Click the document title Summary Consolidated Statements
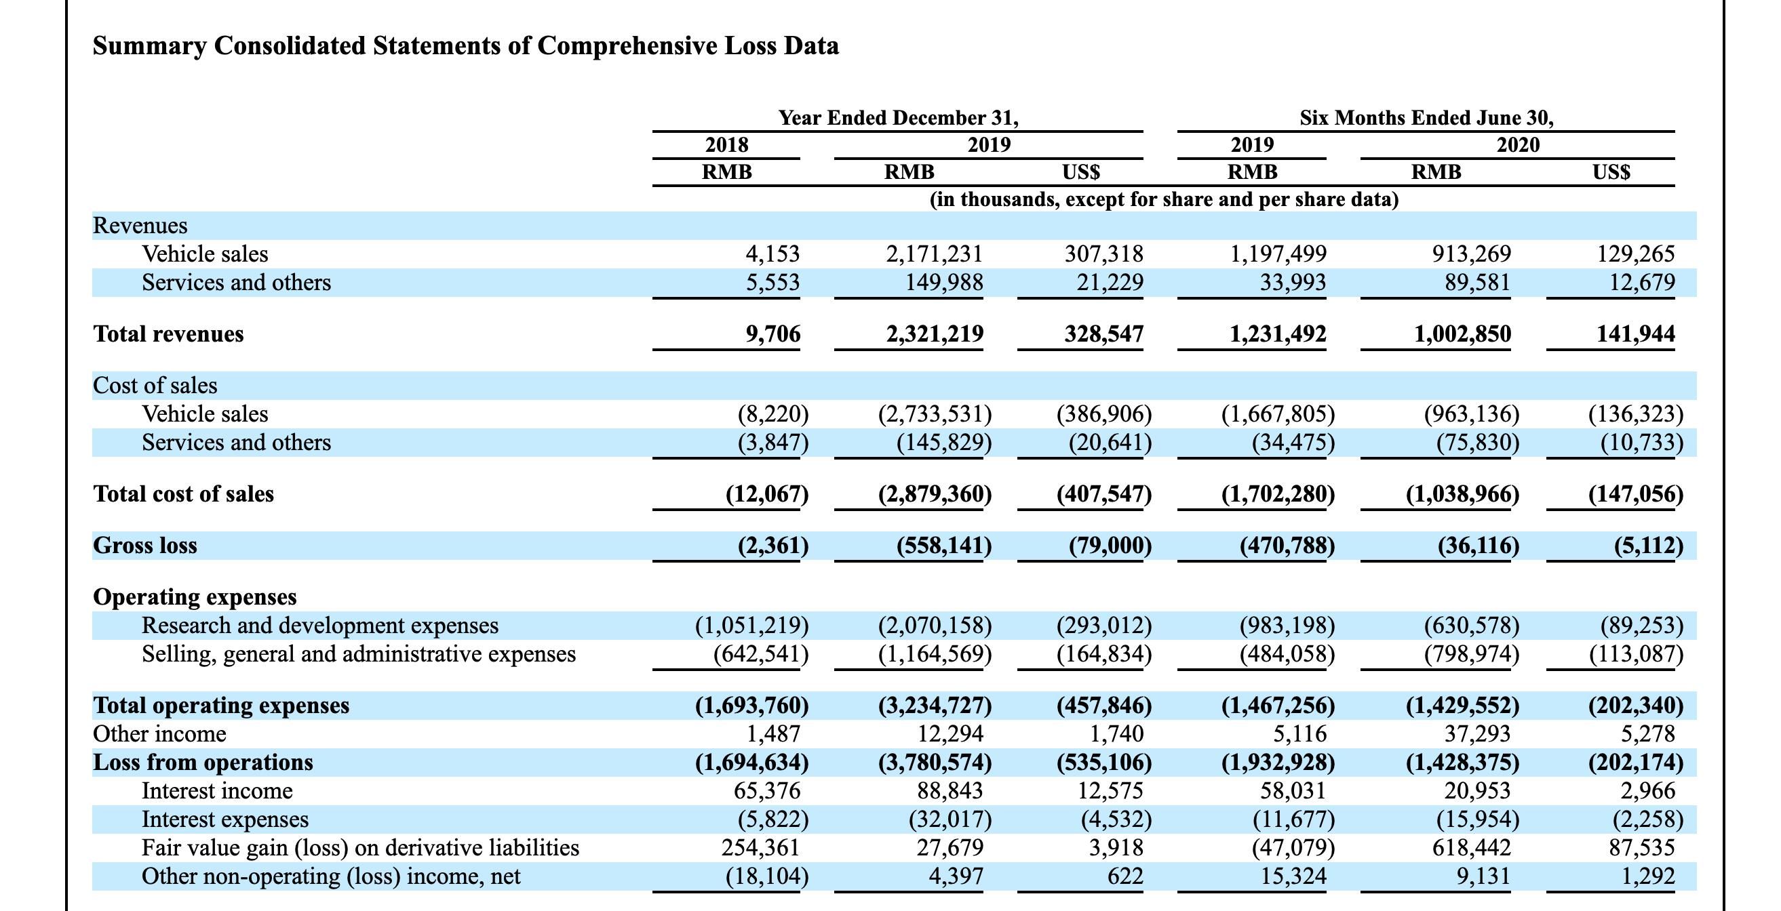The image size is (1781, 911). [x=465, y=45]
